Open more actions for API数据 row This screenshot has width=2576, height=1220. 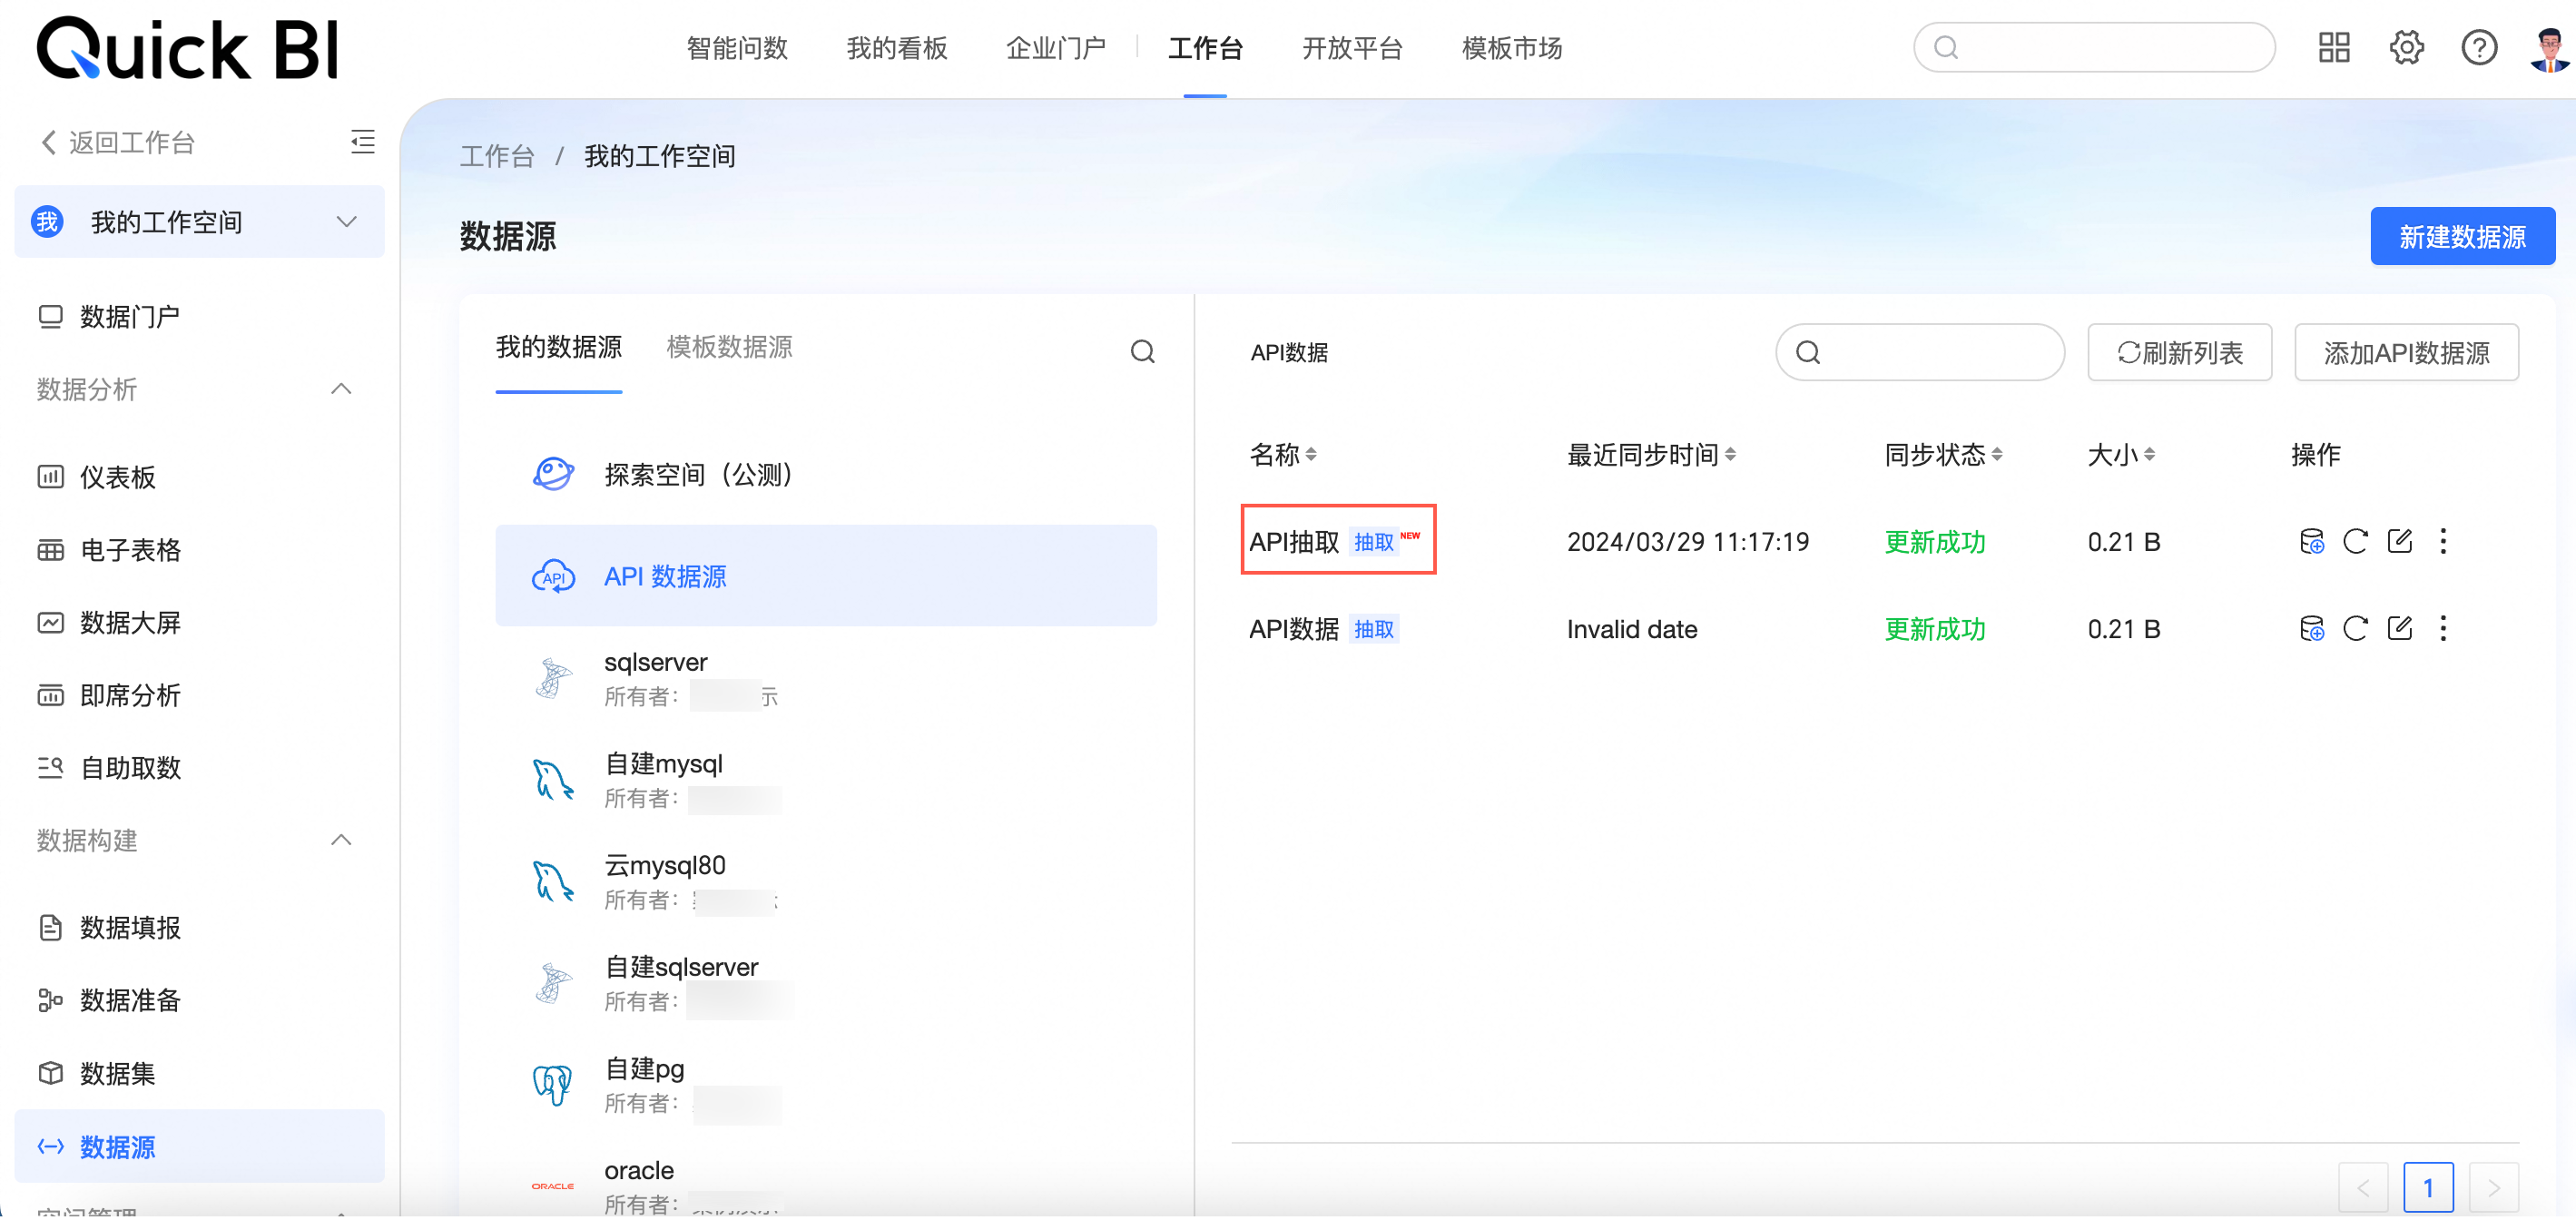click(2443, 628)
